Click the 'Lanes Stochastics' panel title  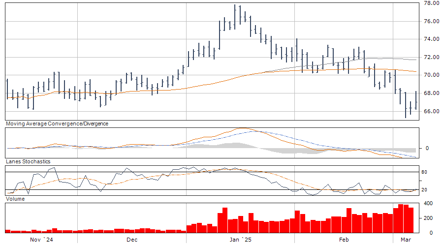point(28,161)
